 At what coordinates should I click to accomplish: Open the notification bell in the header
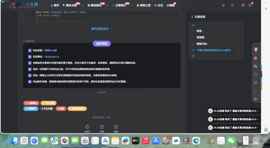pos(250,5)
